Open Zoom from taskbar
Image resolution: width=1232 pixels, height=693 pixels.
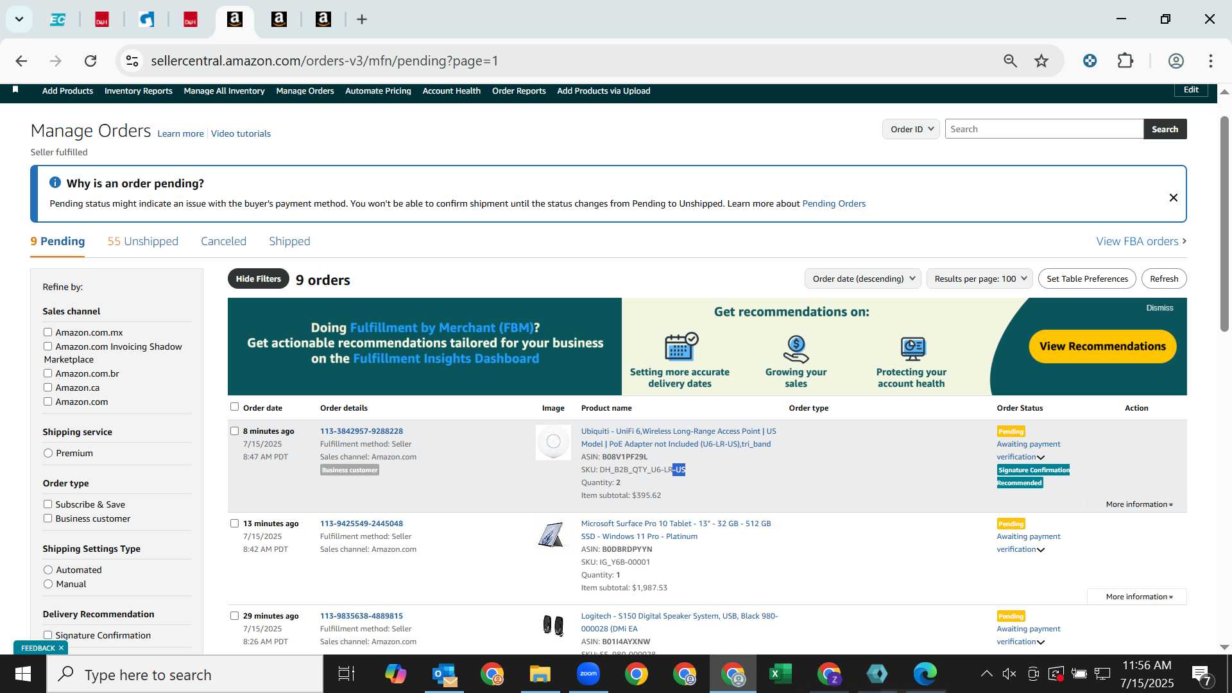pos(588,674)
